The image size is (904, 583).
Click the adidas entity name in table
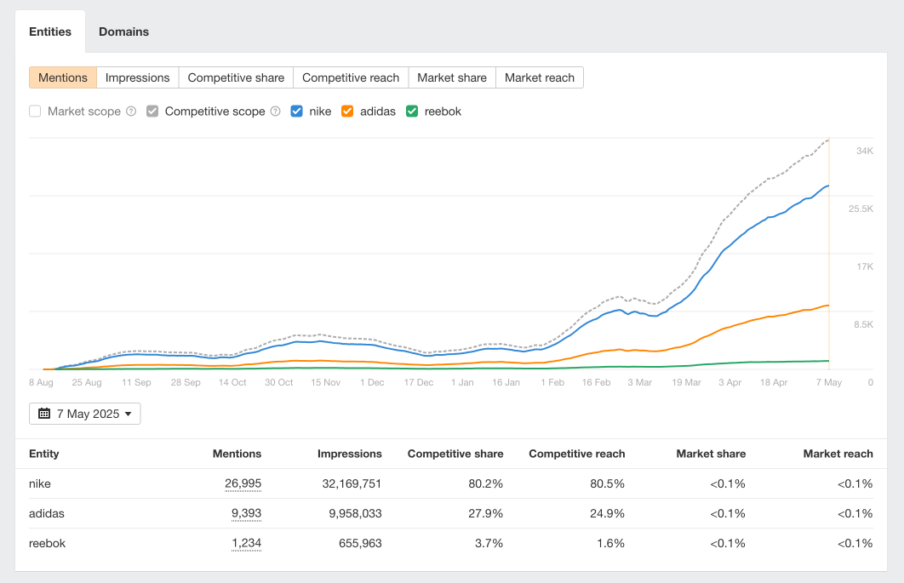(x=47, y=514)
